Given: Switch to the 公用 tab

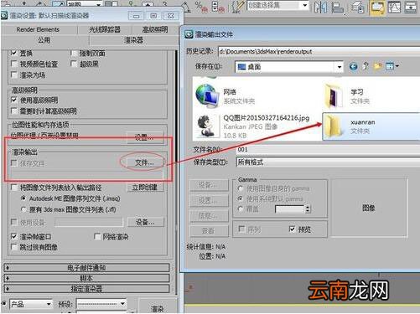Looking at the screenshot, I should click(44, 40).
